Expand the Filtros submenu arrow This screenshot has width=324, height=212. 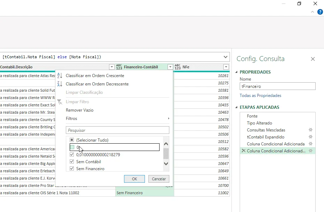click(x=169, y=119)
